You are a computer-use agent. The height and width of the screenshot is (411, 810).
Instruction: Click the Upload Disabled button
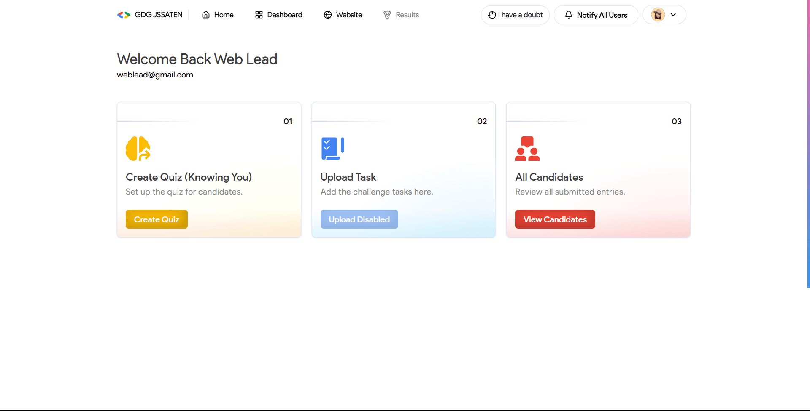coord(359,219)
